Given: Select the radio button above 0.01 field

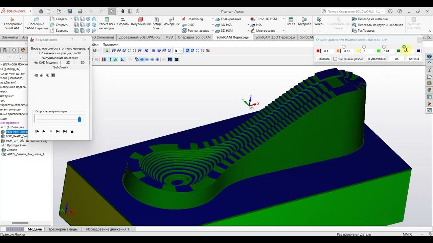Looking at the screenshot, I should [384, 47].
